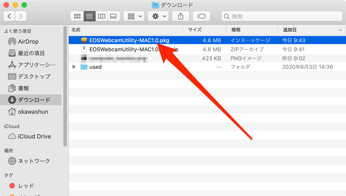Screen dimensions: 346x196
Task: Click the Share toolbar button
Action: (180, 16)
